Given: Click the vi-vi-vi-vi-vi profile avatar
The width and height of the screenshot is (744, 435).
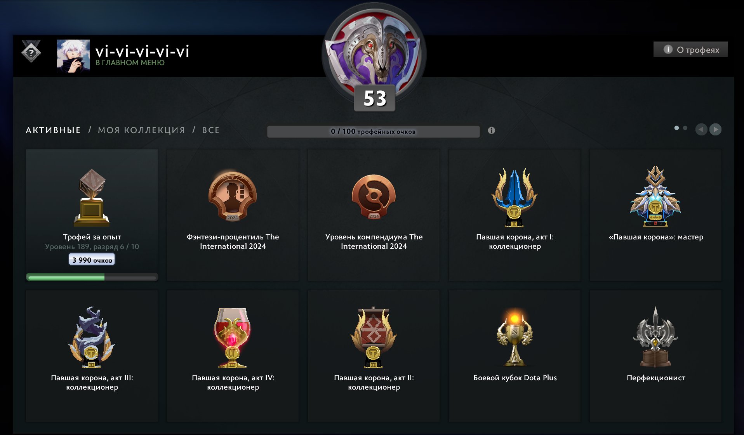Looking at the screenshot, I should pos(73,56).
